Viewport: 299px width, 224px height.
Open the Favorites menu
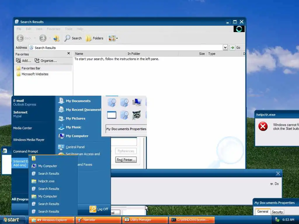click(x=54, y=29)
